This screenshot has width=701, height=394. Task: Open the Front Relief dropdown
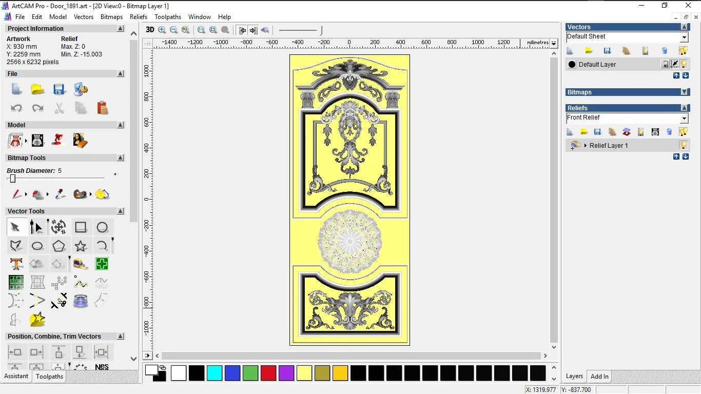click(x=685, y=118)
